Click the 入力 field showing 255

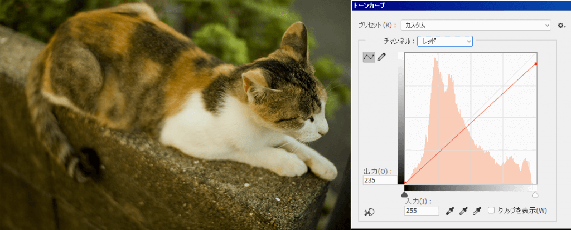(x=422, y=211)
